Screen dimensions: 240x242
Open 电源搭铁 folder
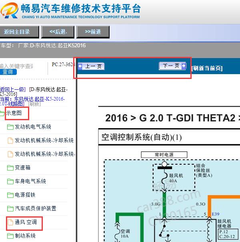click(25, 195)
